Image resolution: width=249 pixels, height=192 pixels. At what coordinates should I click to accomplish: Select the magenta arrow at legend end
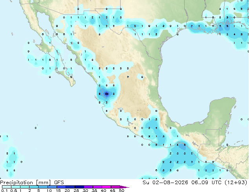[124, 187]
